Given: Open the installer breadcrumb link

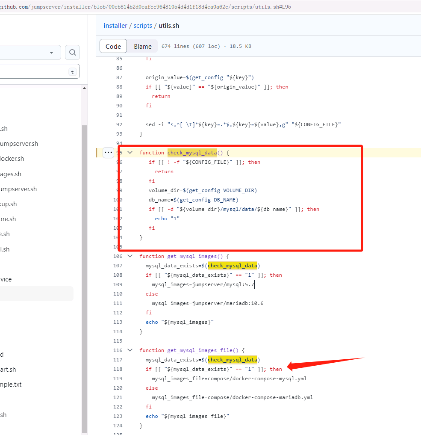Looking at the screenshot, I should click(115, 26).
